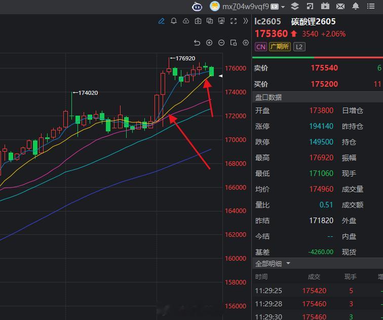Click the user avatar picture

[214, 7]
